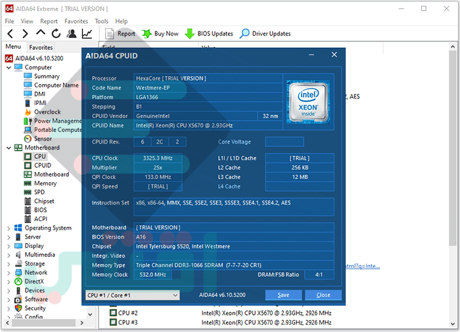Open BIOS Updates from toolbar
Viewport: 460px width, 332px height.
tap(209, 33)
